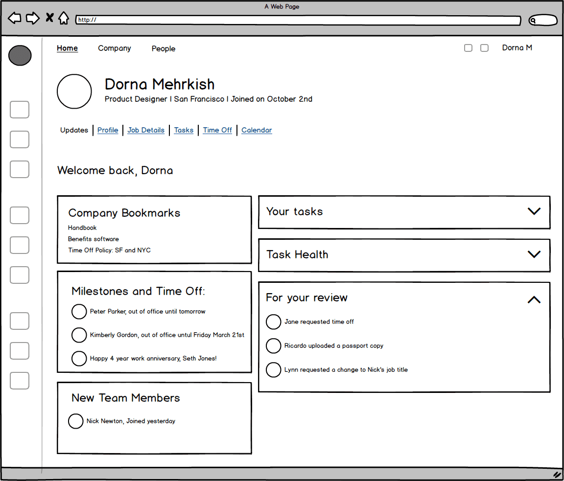Click Kimberly Gordon out of office text
The image size is (564, 481).
[167, 335]
